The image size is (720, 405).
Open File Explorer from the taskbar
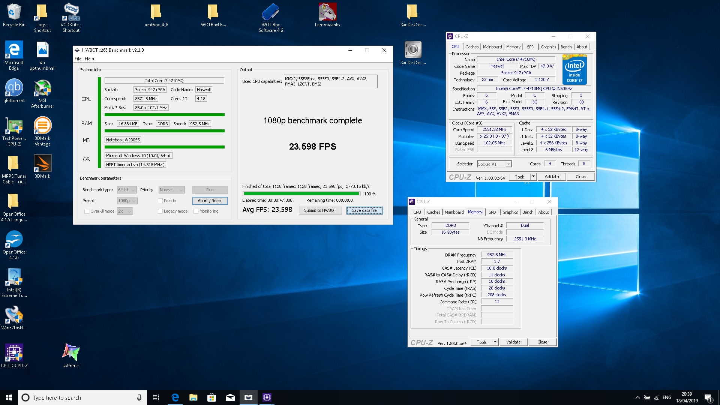point(193,397)
